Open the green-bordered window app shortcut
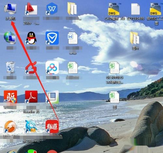The width and height of the screenshot is (163, 153). tap(52, 97)
